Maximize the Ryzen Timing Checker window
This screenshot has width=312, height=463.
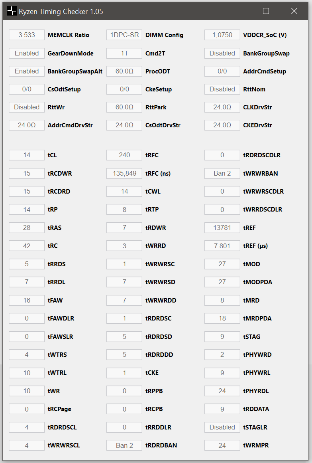click(x=266, y=11)
